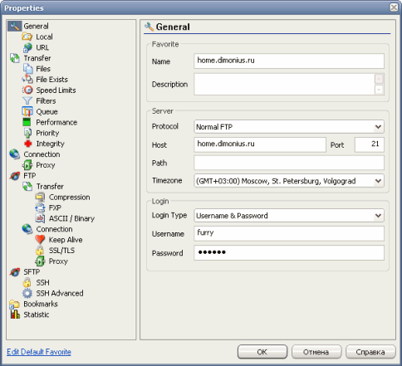402x366 pixels.
Task: Click the green Performance icon
Action: pyautogui.click(x=27, y=122)
